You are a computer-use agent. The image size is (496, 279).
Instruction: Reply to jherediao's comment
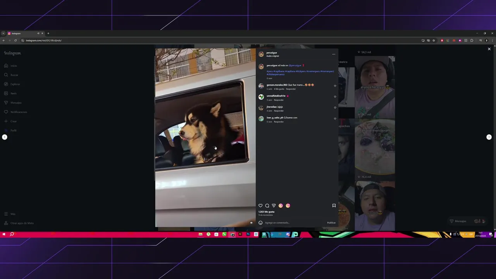pyautogui.click(x=279, y=111)
